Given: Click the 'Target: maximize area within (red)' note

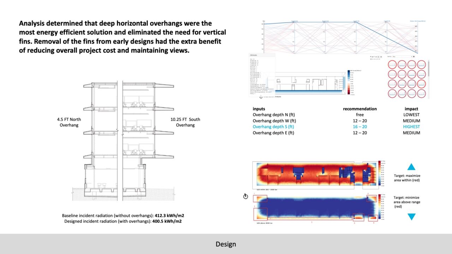Looking at the screenshot, I should coord(407,178).
